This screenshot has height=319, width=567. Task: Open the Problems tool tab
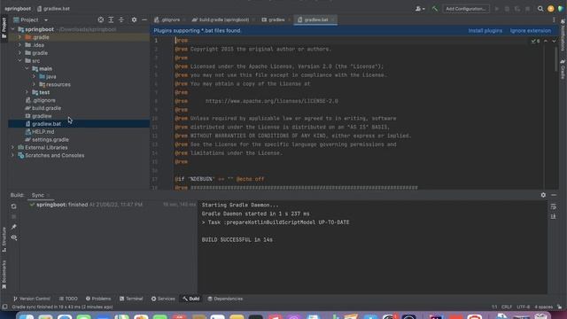[98, 299]
